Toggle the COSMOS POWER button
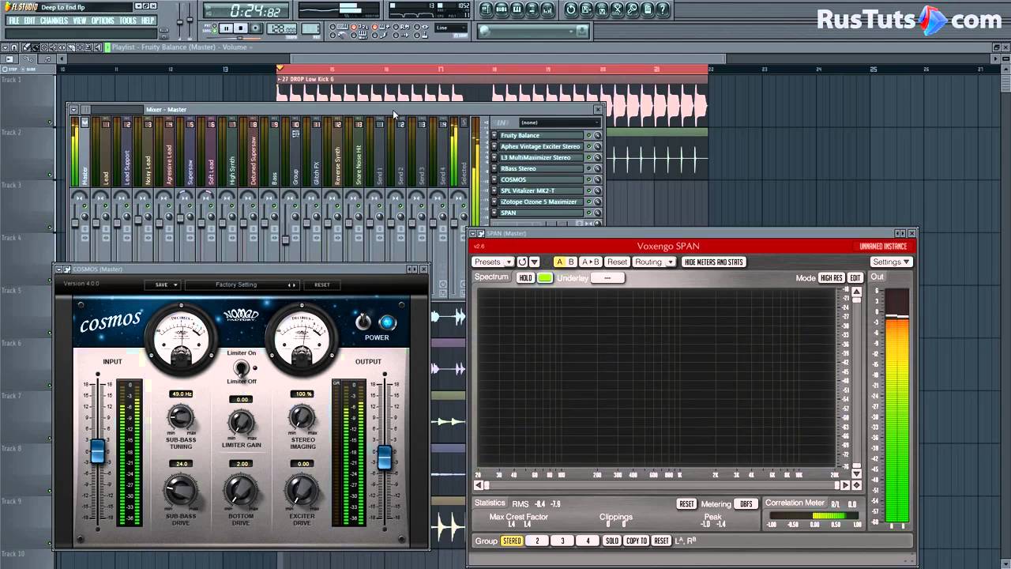 [387, 322]
